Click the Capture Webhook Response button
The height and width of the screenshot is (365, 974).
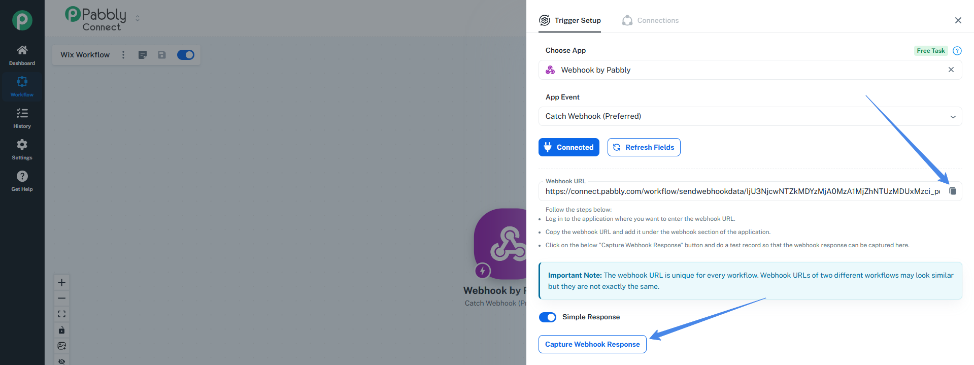click(592, 344)
